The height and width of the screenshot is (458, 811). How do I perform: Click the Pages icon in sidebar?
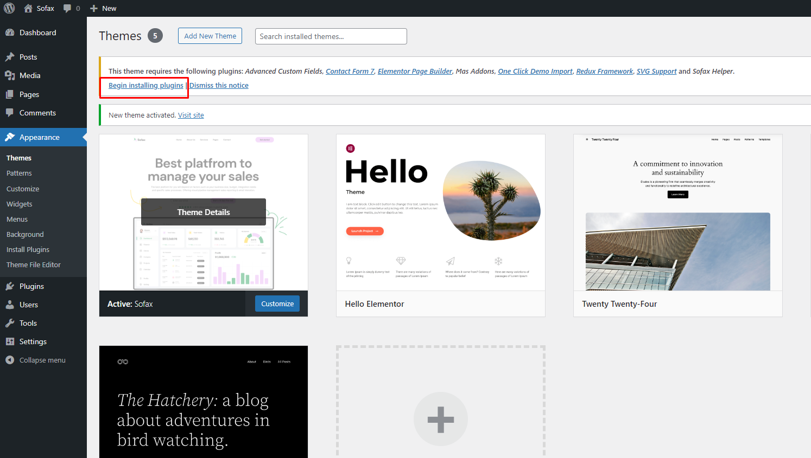coord(10,94)
